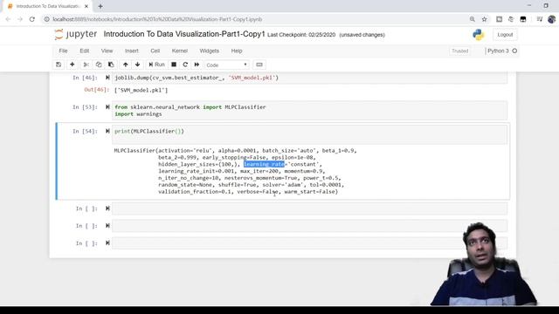Image resolution: width=559 pixels, height=314 pixels.
Task: Go forward with the browser forward arrow
Action: pos(20,19)
